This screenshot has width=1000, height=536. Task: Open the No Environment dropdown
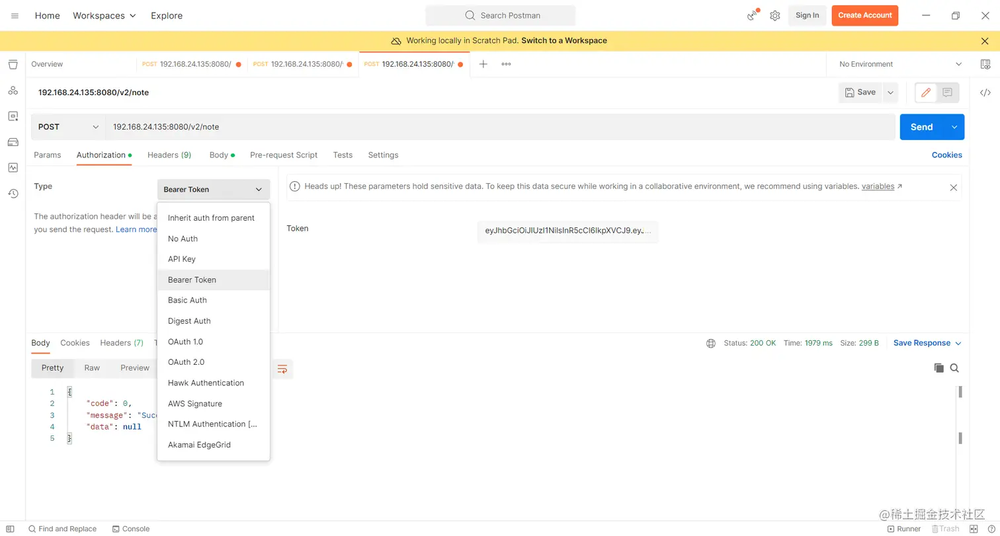point(900,64)
